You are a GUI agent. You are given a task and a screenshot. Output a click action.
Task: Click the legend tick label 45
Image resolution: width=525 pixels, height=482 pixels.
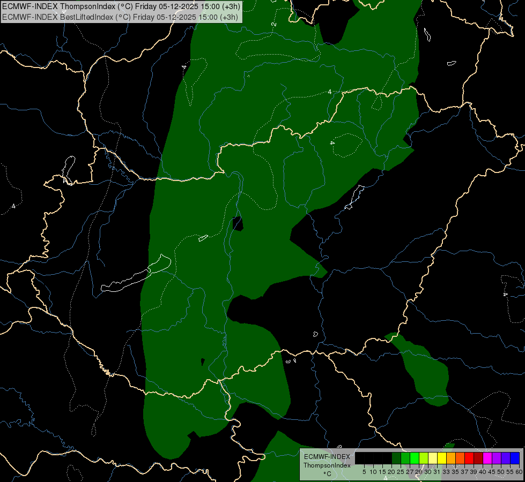coord(492,472)
